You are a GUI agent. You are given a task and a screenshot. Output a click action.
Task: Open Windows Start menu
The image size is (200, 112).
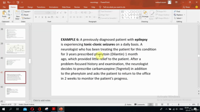tap(3, 109)
